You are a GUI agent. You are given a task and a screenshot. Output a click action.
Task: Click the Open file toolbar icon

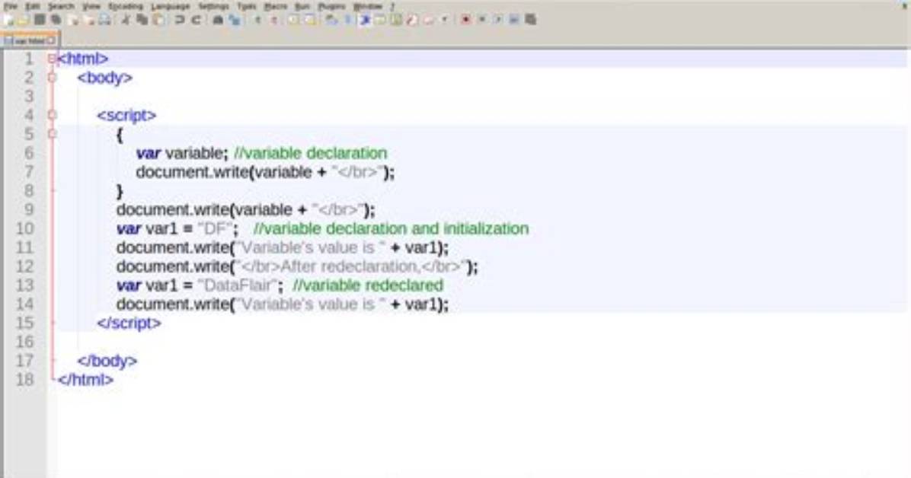coord(24,20)
